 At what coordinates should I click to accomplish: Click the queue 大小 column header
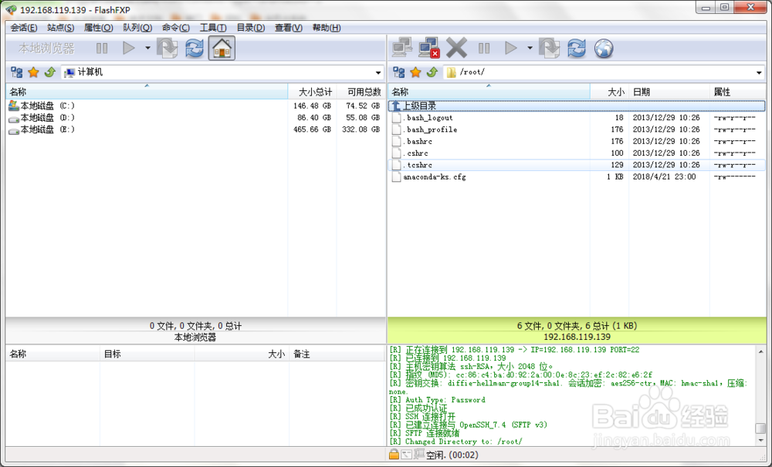[242, 354]
